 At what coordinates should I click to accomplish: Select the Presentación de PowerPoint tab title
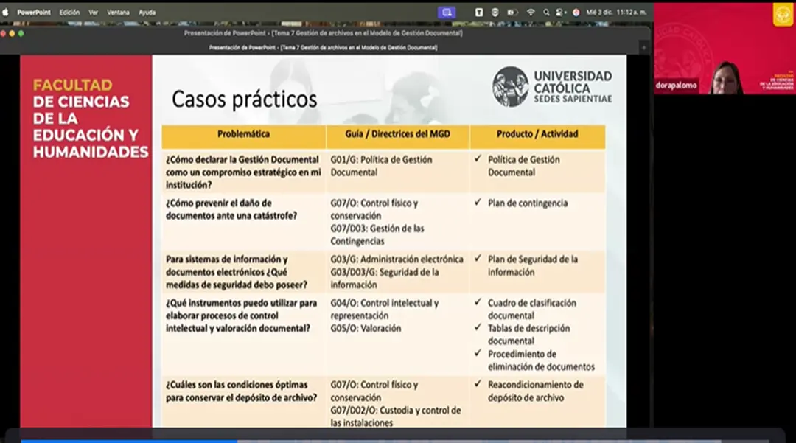324,48
